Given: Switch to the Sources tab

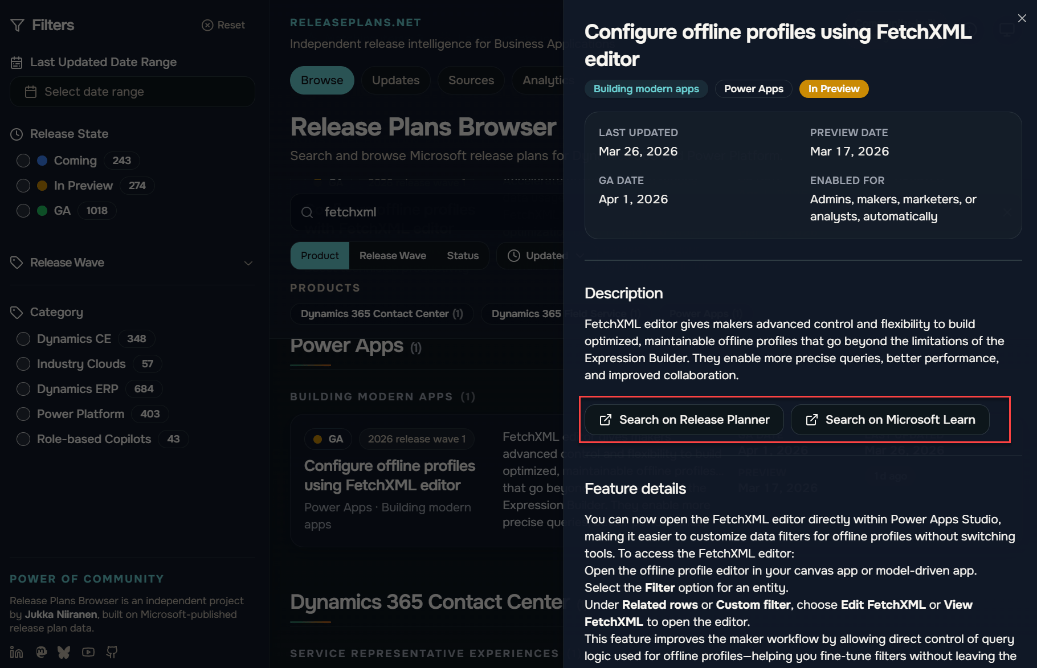Looking at the screenshot, I should click(471, 80).
